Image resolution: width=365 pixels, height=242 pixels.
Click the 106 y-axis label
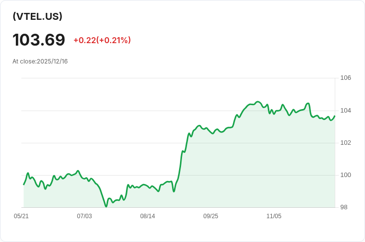(346, 78)
